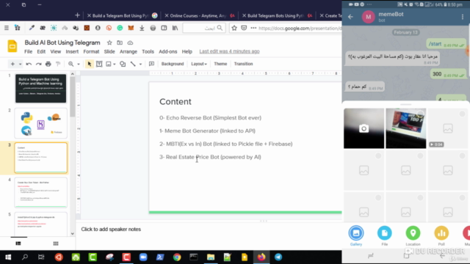Screen dimensions: 470x264
Task: Undo the last action in Slides
Action: pos(29,64)
